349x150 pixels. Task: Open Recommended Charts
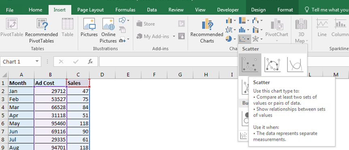(x=207, y=31)
